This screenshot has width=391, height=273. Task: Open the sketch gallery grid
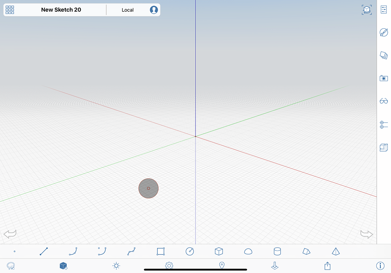(x=10, y=10)
